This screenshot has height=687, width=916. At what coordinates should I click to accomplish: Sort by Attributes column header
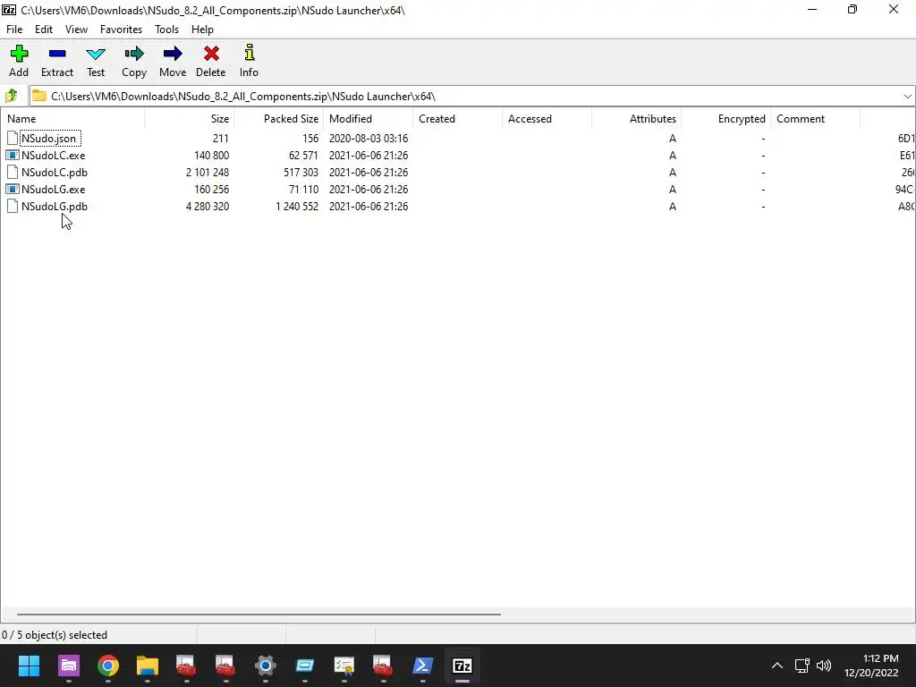point(636,119)
